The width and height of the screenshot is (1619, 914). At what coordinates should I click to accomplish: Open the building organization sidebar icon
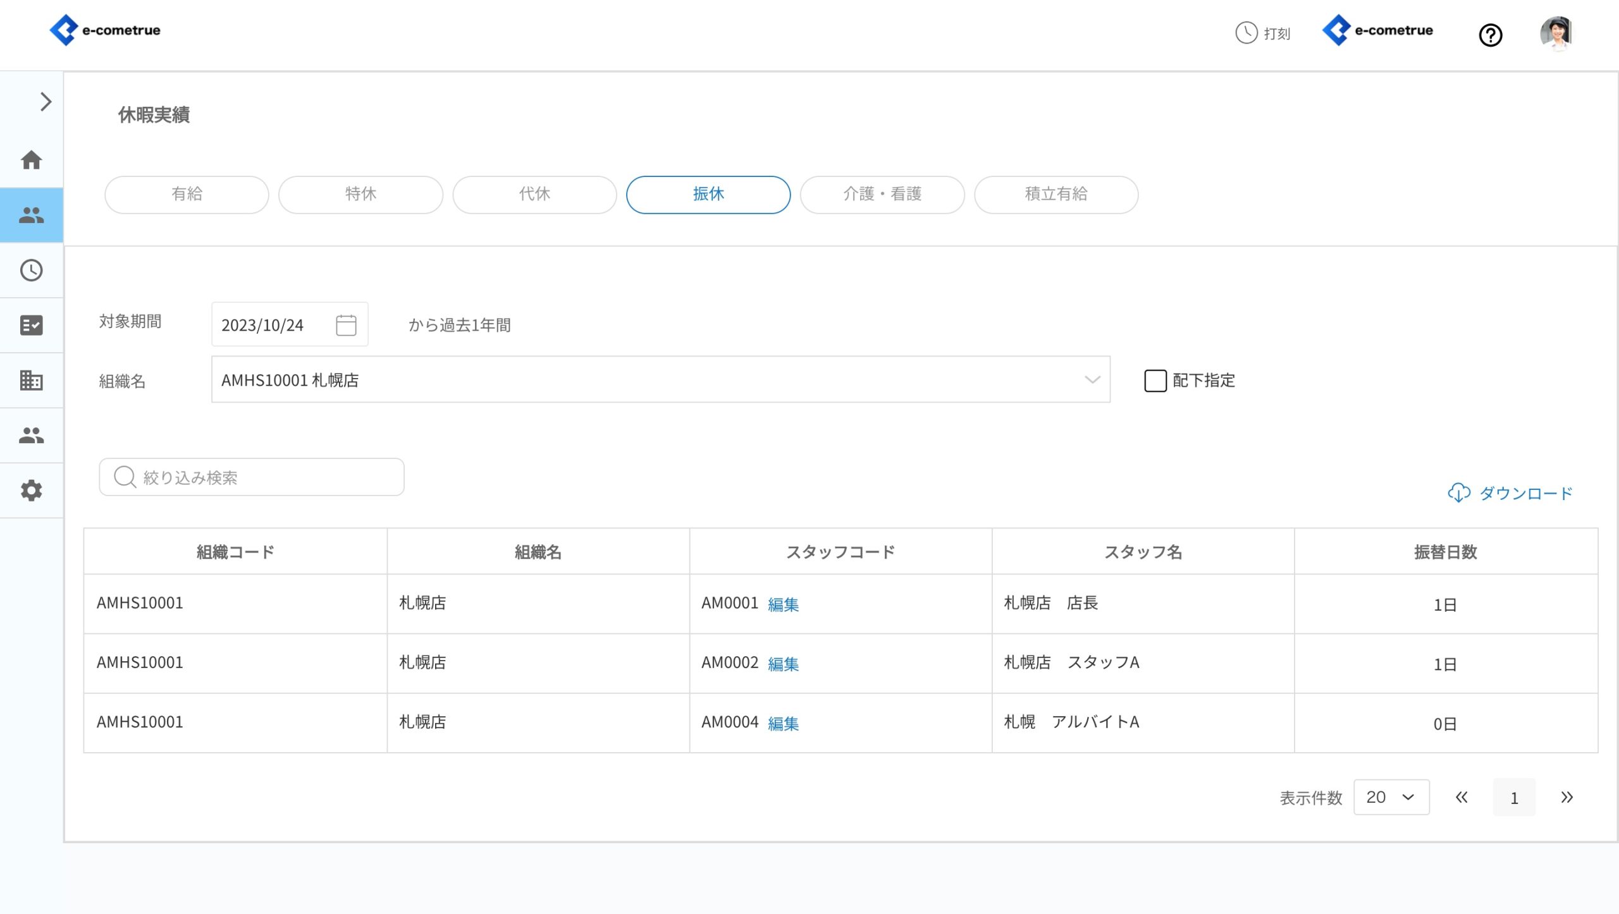(x=31, y=381)
